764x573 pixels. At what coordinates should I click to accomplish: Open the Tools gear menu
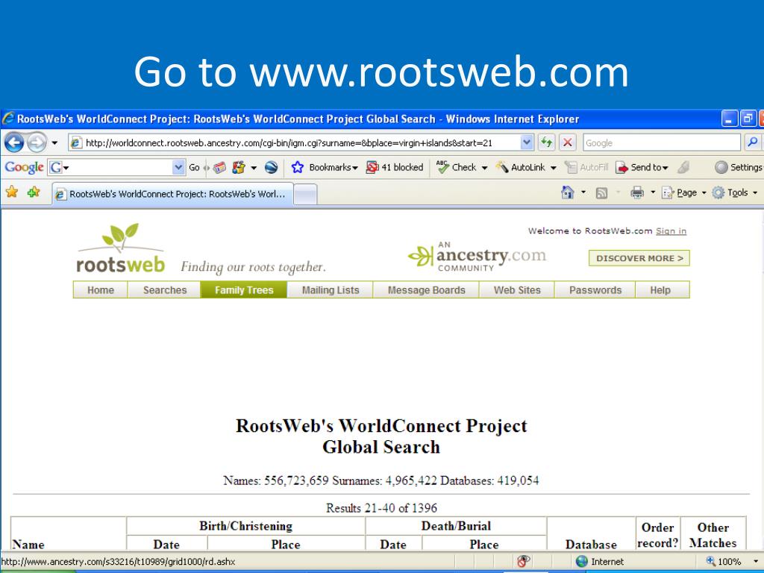(735, 192)
